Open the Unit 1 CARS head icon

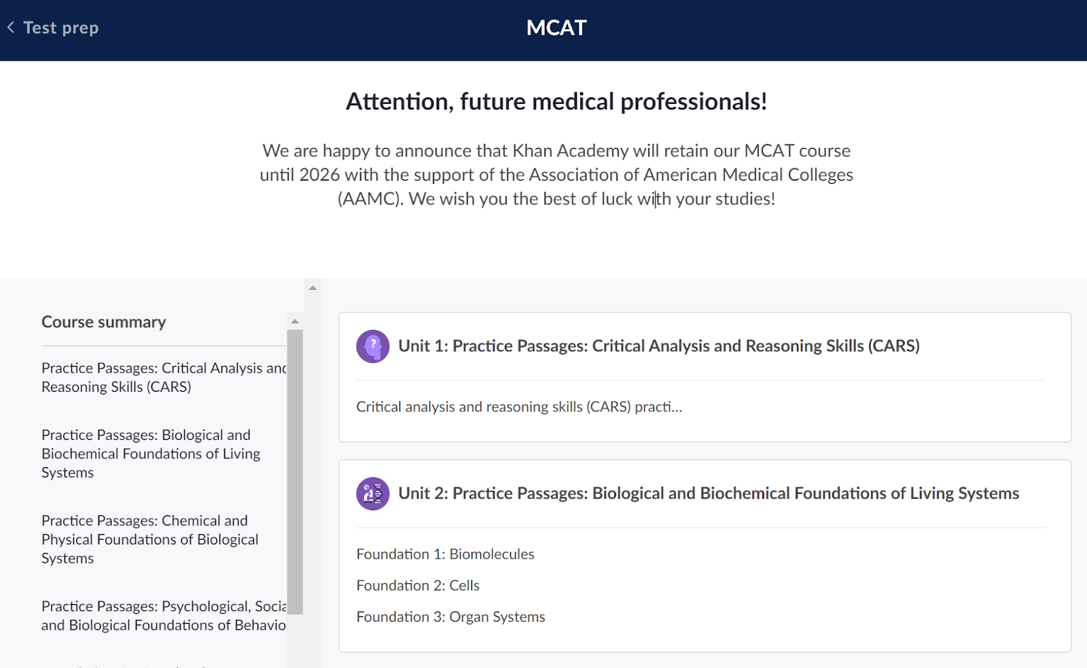coord(373,346)
